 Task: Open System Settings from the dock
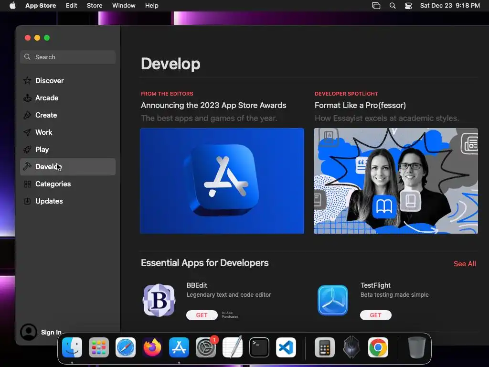tap(206, 347)
